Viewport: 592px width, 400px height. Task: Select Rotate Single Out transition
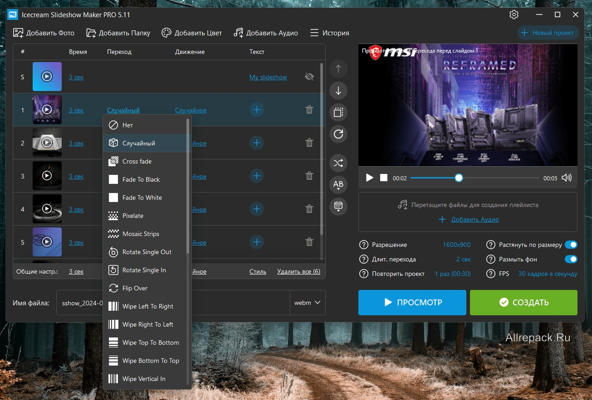(144, 252)
